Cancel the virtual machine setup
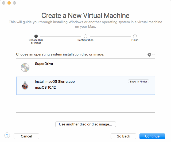 (26, 136)
